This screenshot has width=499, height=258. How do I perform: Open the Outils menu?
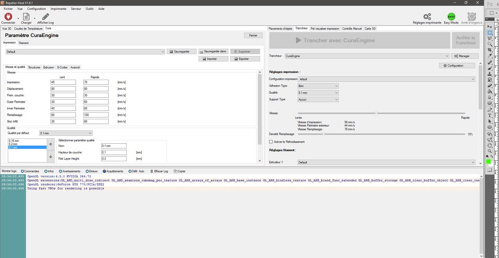[90, 9]
